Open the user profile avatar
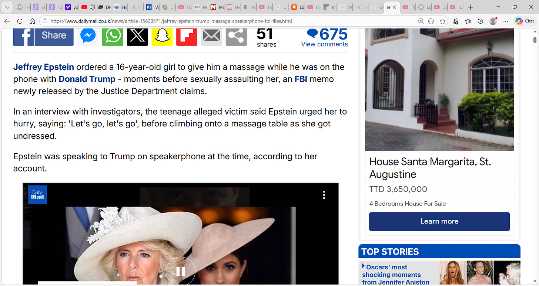 click(493, 21)
